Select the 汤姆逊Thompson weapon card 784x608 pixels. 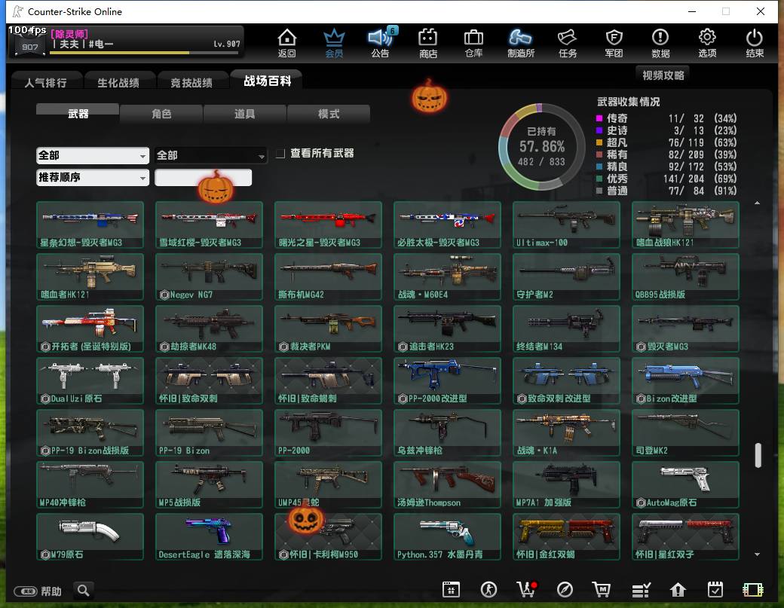(x=448, y=484)
